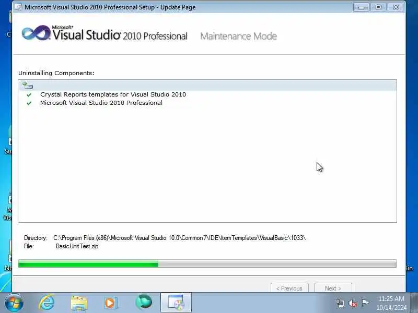The height and width of the screenshot is (313, 418).
Task: Click the Maintenance Mode heading
Action: click(239, 36)
